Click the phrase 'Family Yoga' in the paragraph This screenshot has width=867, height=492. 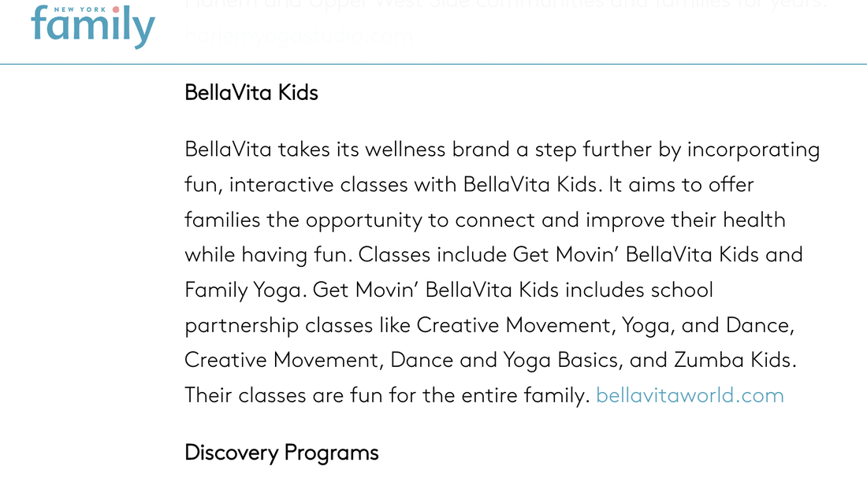(x=245, y=290)
